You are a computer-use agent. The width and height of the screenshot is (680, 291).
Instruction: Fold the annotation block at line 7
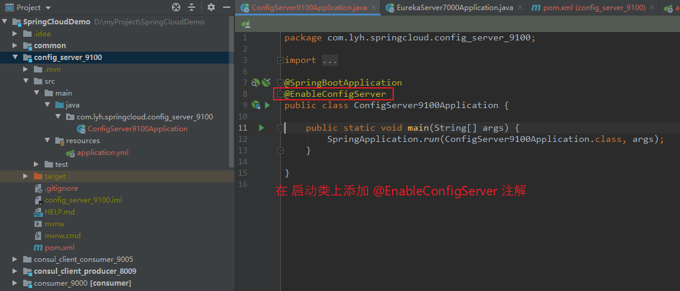click(280, 83)
